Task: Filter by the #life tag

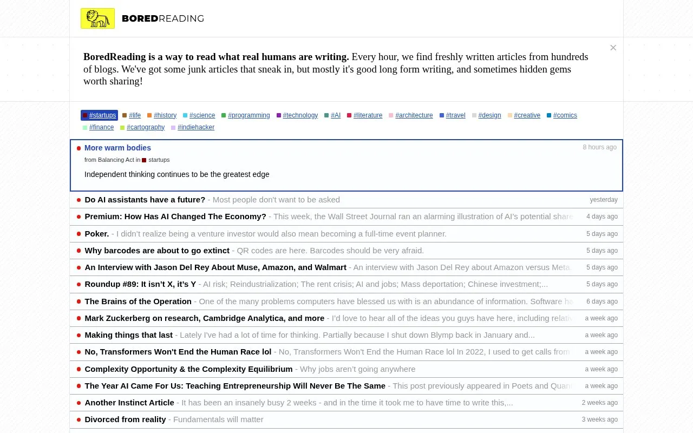Action: tap(132, 115)
